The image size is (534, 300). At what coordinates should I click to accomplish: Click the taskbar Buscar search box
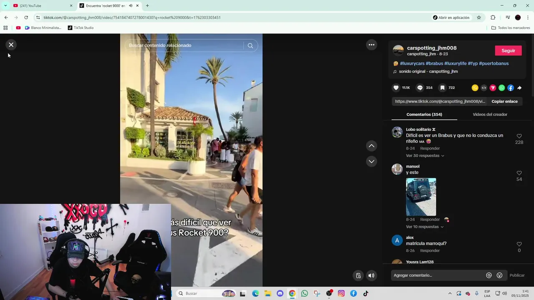point(207,293)
